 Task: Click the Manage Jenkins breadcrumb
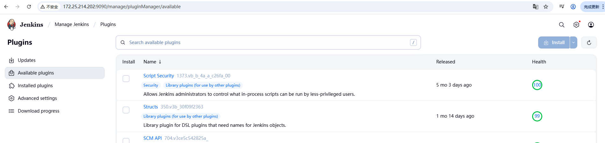click(x=72, y=24)
